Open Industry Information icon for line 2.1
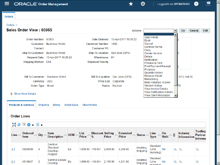 [x=181, y=162]
